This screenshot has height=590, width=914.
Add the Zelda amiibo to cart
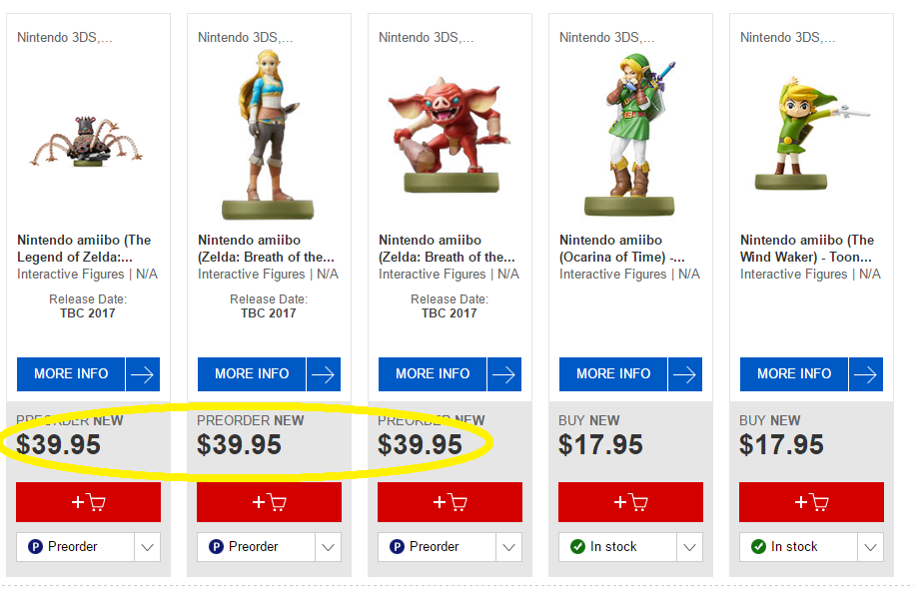tap(269, 502)
